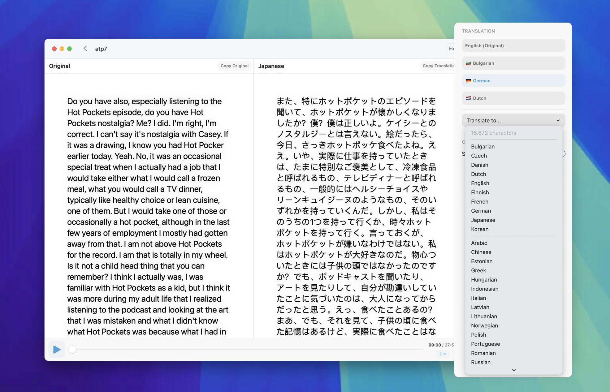Choose Estonian from the language list
Viewport: 610px width, 392px height.
(513, 261)
